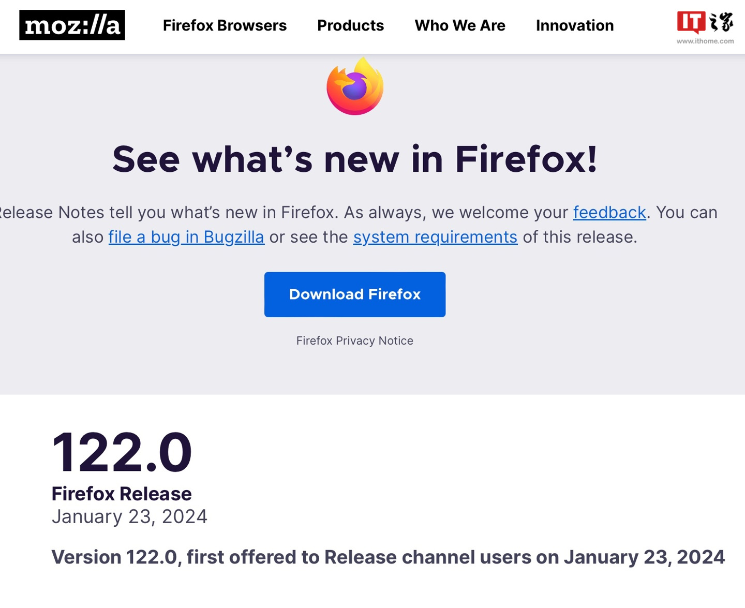Open the Firefox Browsers menu
Viewport: 745px width, 608px height.
point(225,25)
